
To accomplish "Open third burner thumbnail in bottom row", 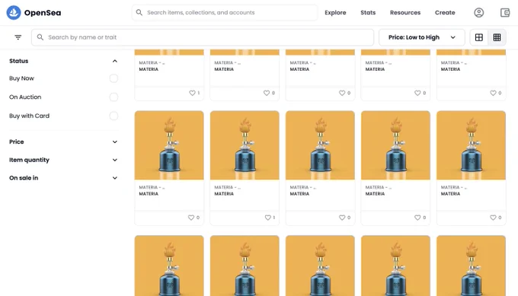I will click(320, 266).
